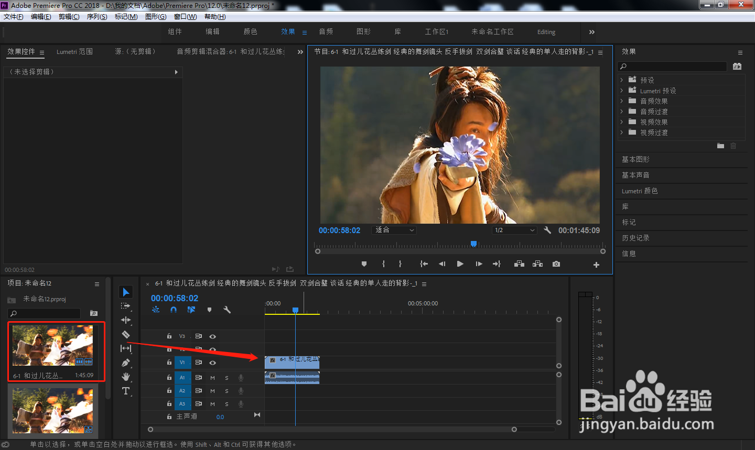Viewport: 755px width, 450px height.
Task: Mute audio track A1
Action: [213, 378]
